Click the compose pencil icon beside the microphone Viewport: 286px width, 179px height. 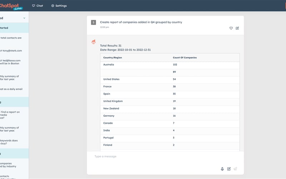pos(229,169)
